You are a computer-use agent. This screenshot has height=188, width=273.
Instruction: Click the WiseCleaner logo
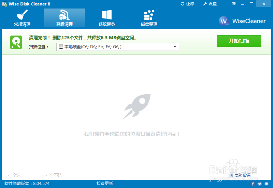click(x=242, y=21)
